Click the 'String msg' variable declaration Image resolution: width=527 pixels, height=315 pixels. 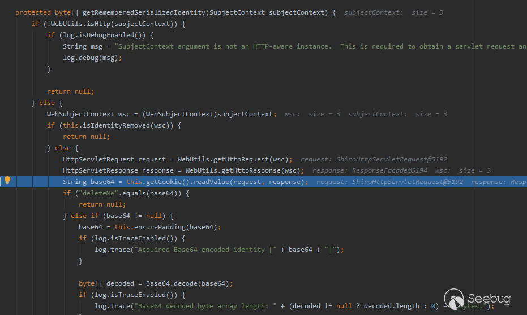[x=82, y=47]
